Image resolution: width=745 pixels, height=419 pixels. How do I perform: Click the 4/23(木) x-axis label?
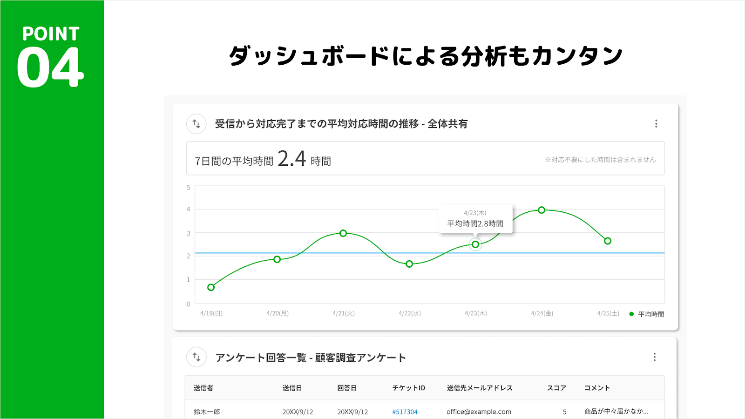coord(476,313)
